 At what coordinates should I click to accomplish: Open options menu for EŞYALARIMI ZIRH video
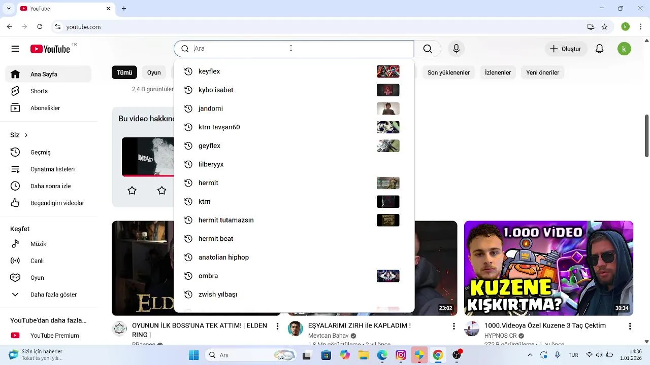point(453,326)
